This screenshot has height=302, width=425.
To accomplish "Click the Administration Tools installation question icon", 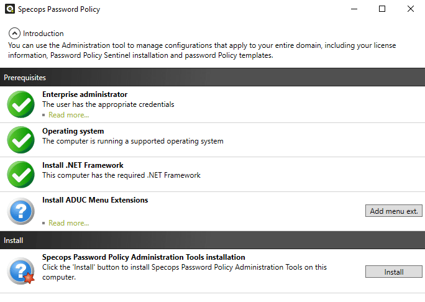I will [x=21, y=271].
